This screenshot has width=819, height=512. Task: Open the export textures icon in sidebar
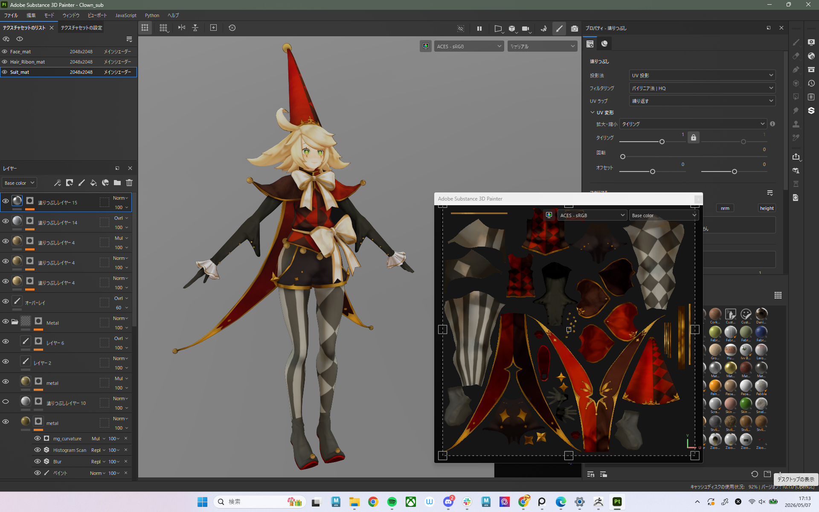coord(796,157)
